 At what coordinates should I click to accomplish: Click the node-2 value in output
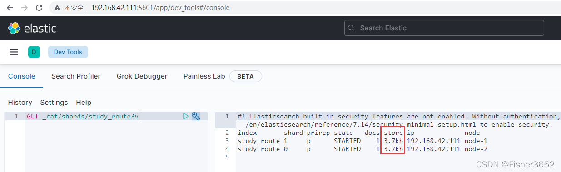[476, 149]
